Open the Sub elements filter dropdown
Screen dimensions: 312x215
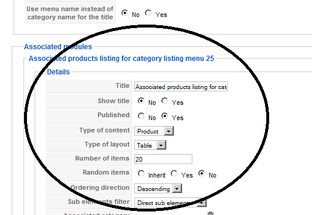point(170,203)
